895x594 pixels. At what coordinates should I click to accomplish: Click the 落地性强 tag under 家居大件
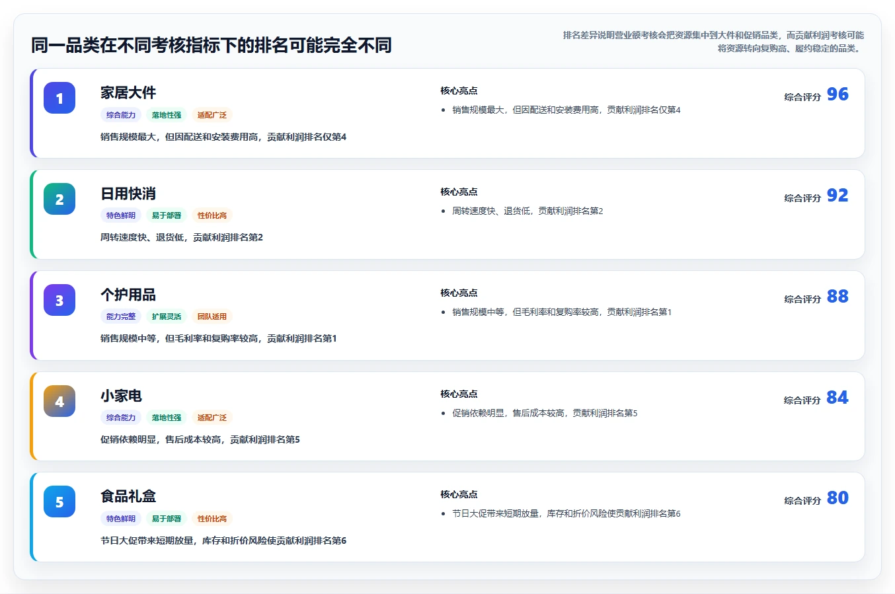click(167, 115)
